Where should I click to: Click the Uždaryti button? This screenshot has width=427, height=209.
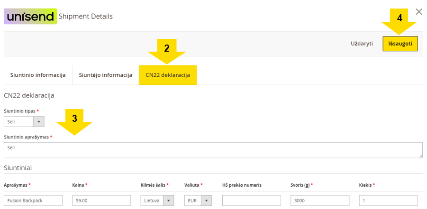tap(362, 44)
